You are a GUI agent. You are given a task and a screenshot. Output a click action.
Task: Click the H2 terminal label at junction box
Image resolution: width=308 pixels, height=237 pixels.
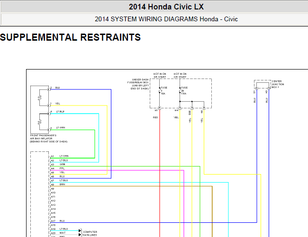point(267,92)
